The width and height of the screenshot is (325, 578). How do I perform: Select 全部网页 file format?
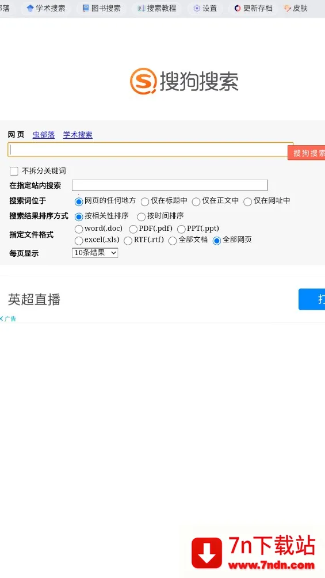(x=217, y=241)
